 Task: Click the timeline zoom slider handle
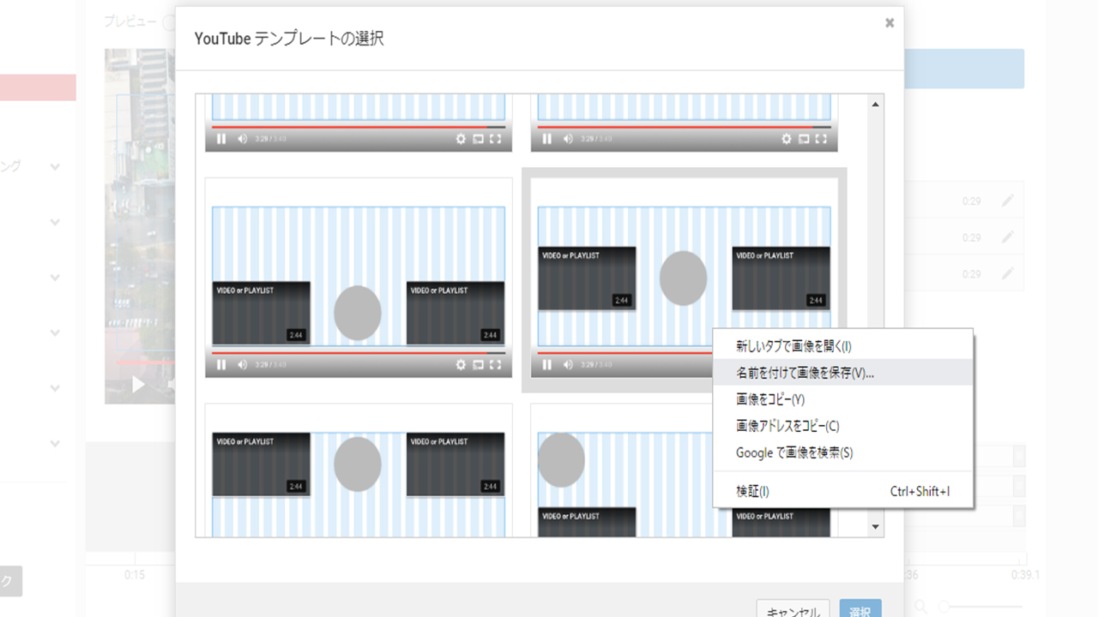coord(944,607)
